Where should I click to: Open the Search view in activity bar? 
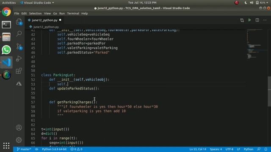pos(19,33)
